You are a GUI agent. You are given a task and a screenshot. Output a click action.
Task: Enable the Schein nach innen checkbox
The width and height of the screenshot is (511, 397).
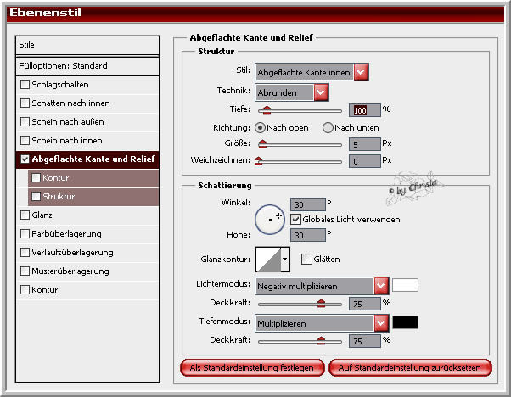(25, 140)
